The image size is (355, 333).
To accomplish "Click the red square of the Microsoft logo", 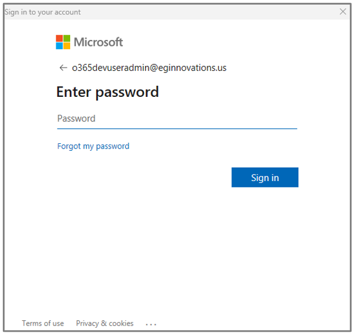I will coord(59,38).
